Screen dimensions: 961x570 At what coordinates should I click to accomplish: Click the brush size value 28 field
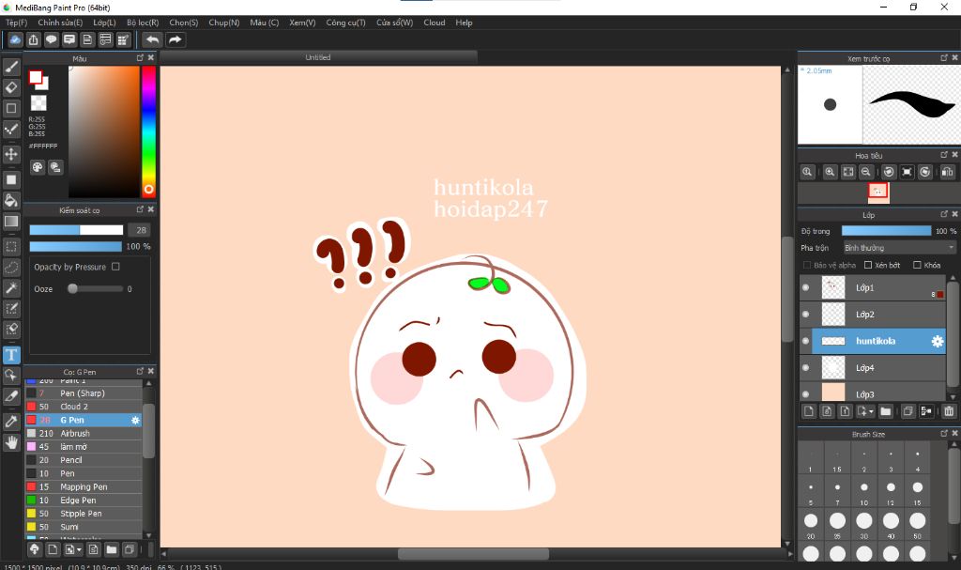[141, 230]
